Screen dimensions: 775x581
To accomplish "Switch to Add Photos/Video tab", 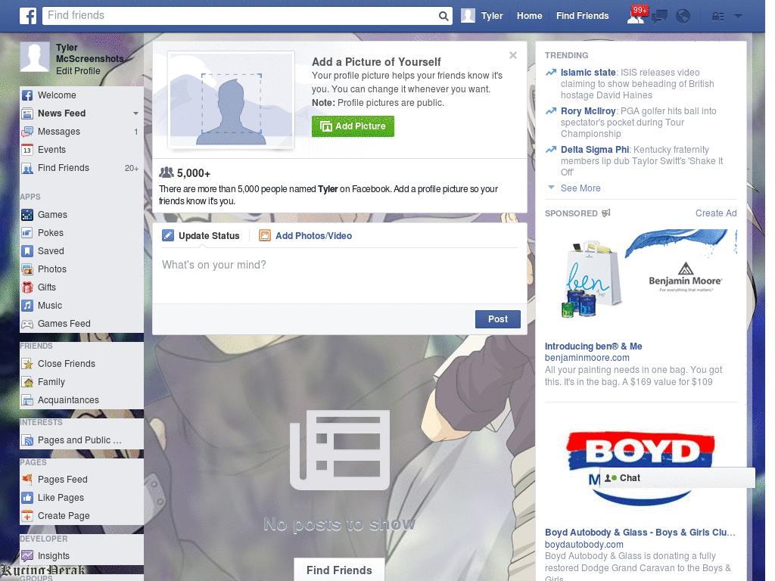I will tap(306, 236).
